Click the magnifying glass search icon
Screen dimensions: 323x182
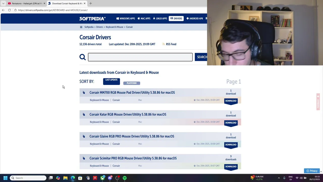(x=83, y=57)
